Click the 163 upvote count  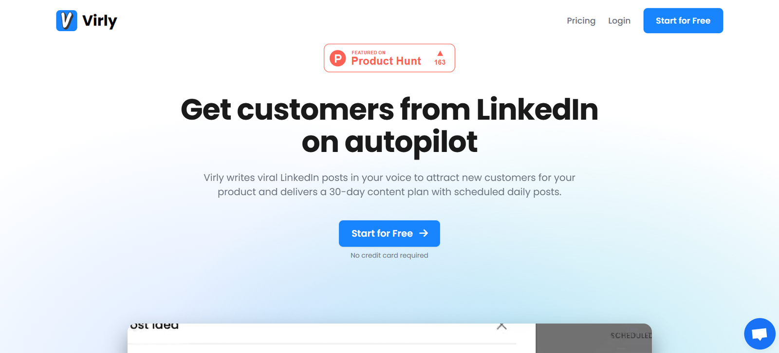(440, 62)
